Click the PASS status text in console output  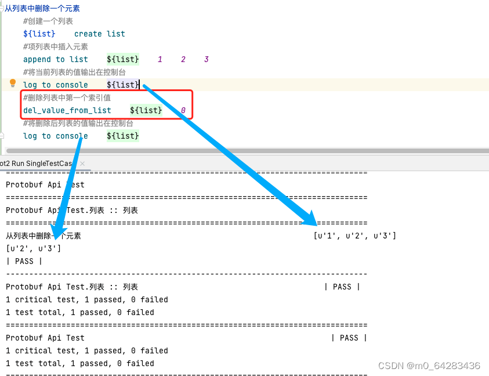pyautogui.click(x=24, y=261)
